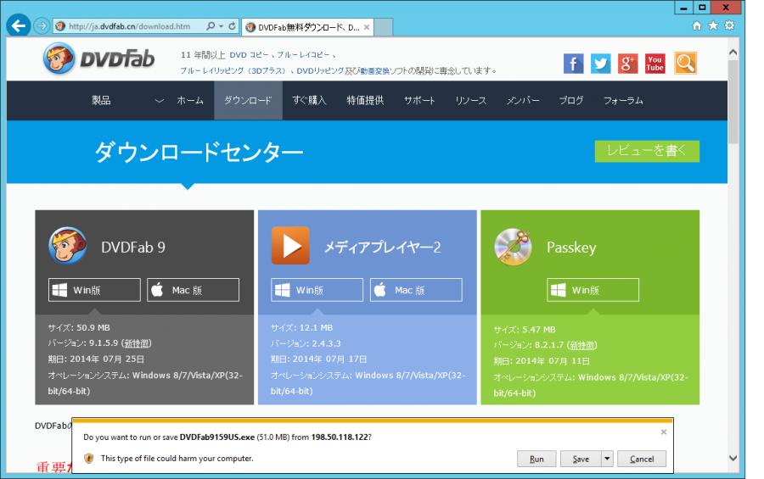Expand the Save button dropdown arrow
Image resolution: width=764 pixels, height=479 pixels.
[606, 459]
